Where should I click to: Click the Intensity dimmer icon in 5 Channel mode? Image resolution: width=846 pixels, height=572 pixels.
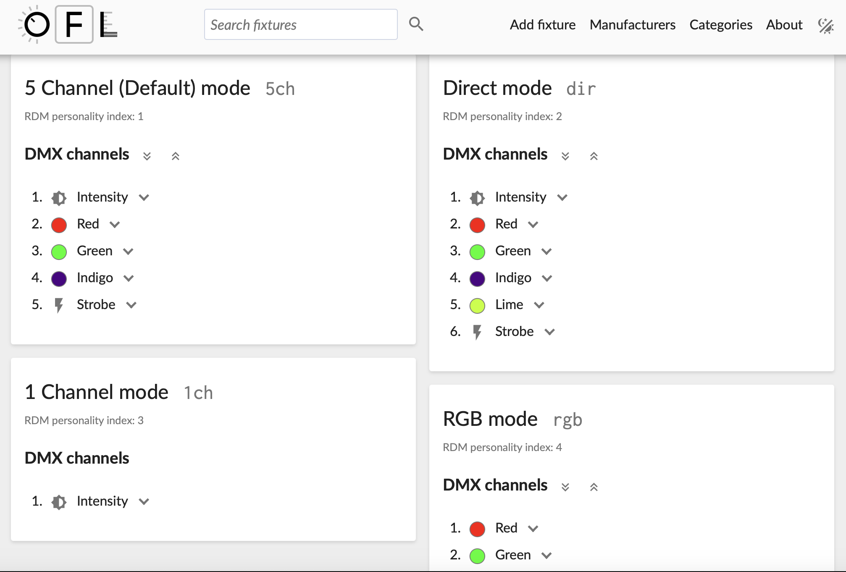(59, 197)
